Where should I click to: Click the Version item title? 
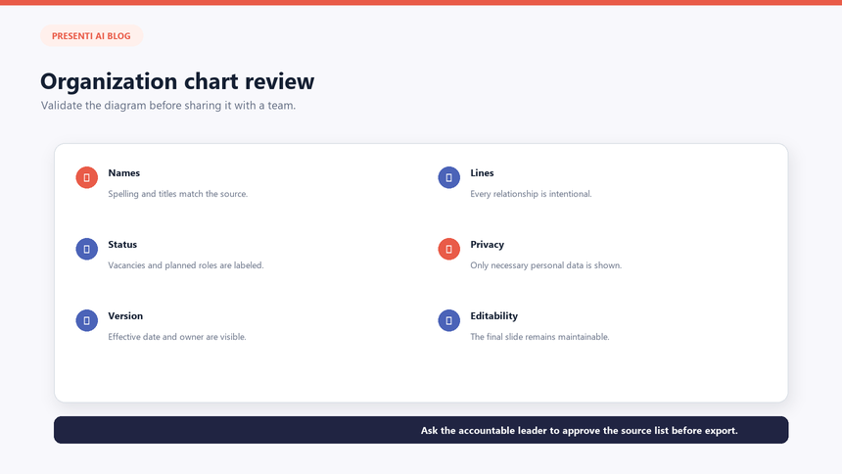tap(125, 316)
